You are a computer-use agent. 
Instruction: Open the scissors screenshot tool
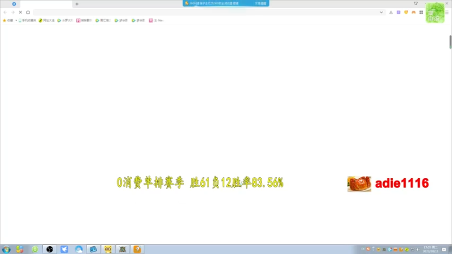(391, 12)
